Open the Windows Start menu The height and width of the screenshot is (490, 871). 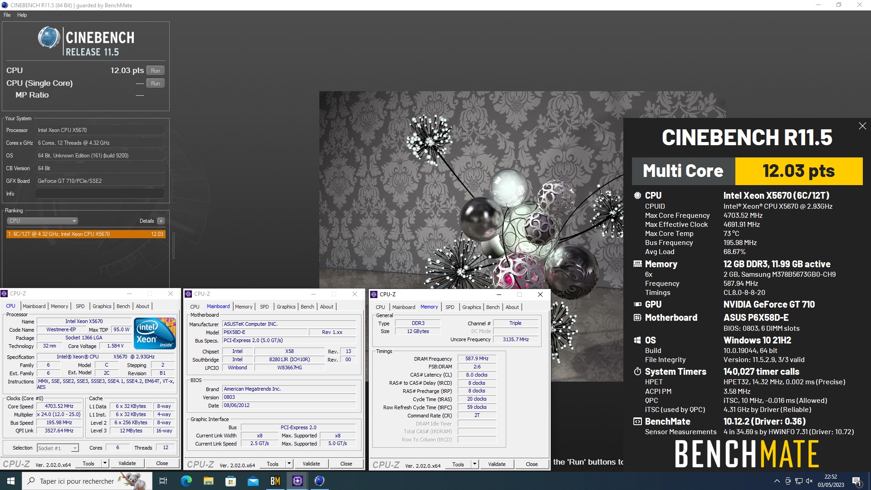coord(11,481)
